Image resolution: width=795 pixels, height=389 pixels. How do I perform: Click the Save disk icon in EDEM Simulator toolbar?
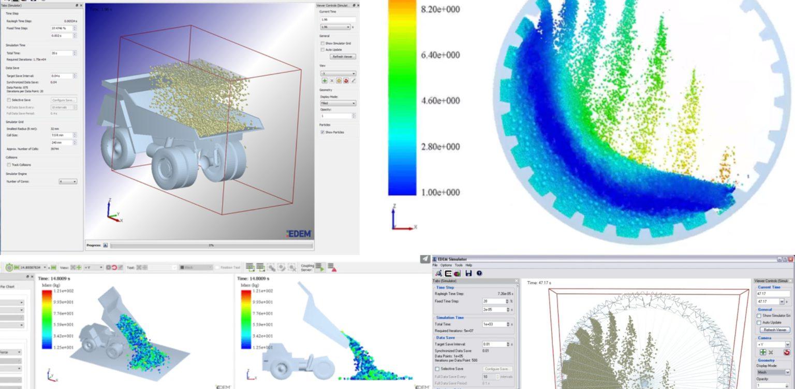coord(468,273)
